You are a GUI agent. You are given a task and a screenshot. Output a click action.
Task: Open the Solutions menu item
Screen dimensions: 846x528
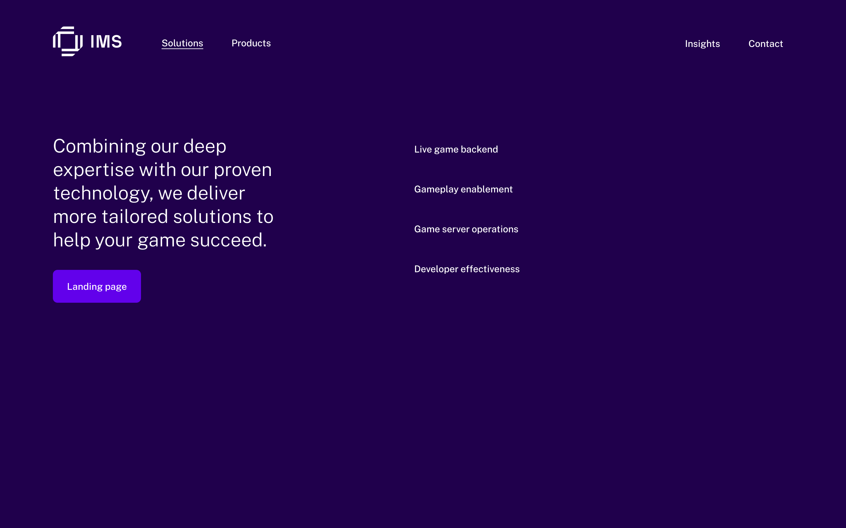[182, 43]
